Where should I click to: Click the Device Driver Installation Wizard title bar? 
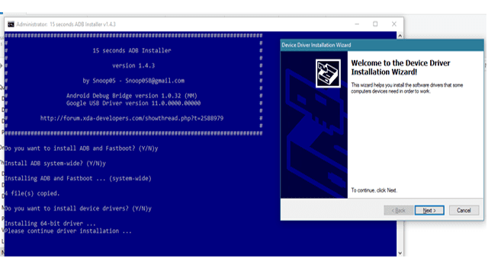click(382, 45)
